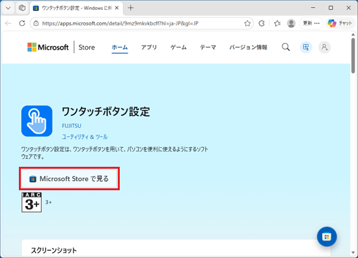Click the scrollbar down arrow
The height and width of the screenshot is (258, 358).
coord(353,253)
